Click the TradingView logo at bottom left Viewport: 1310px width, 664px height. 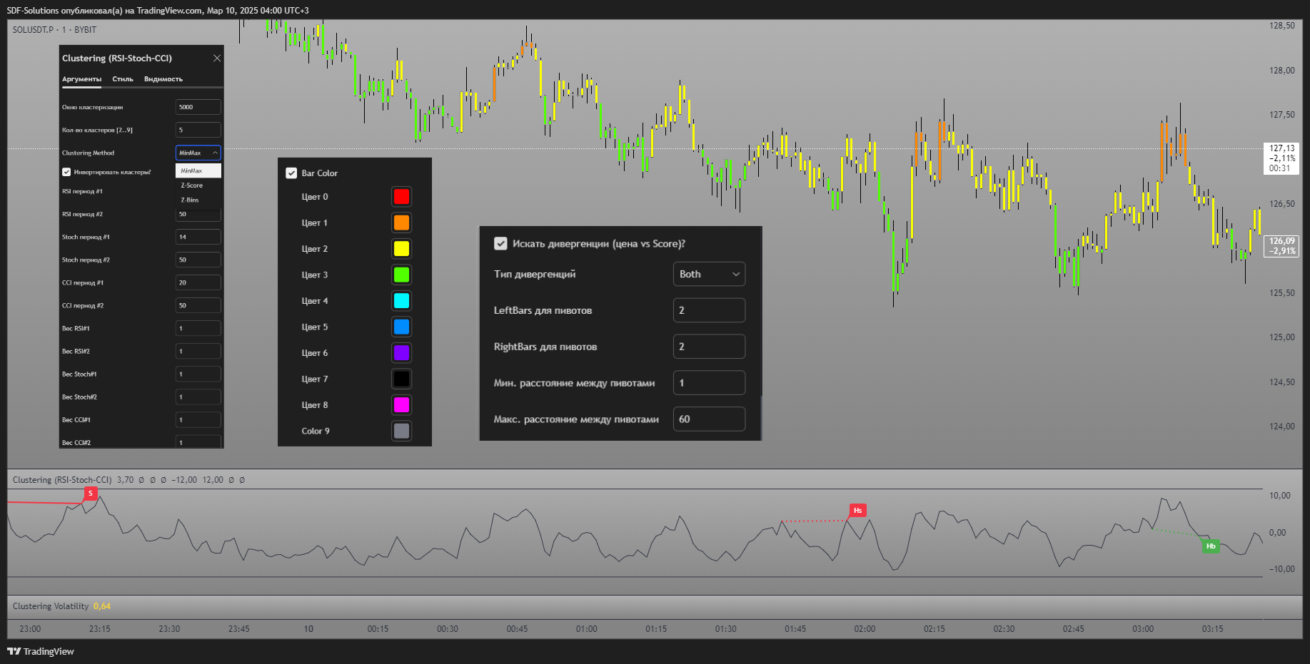pyautogui.click(x=41, y=651)
